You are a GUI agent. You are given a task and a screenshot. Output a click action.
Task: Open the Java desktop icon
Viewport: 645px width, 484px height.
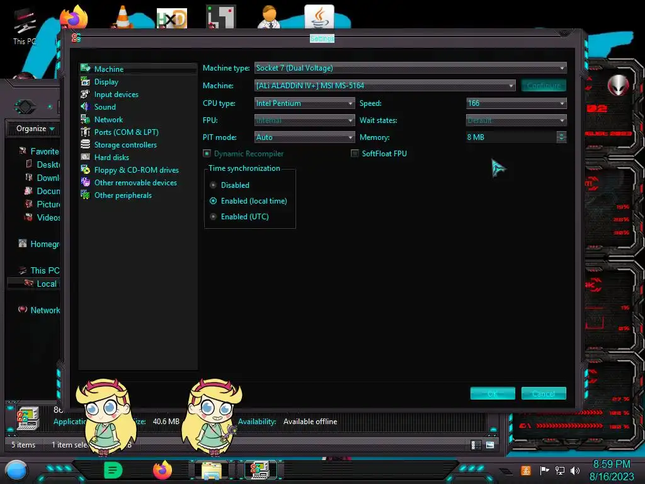(319, 17)
